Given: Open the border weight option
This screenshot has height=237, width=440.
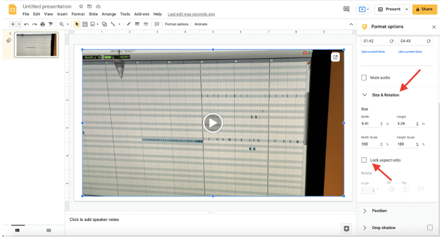Looking at the screenshot, I should click(137, 24).
